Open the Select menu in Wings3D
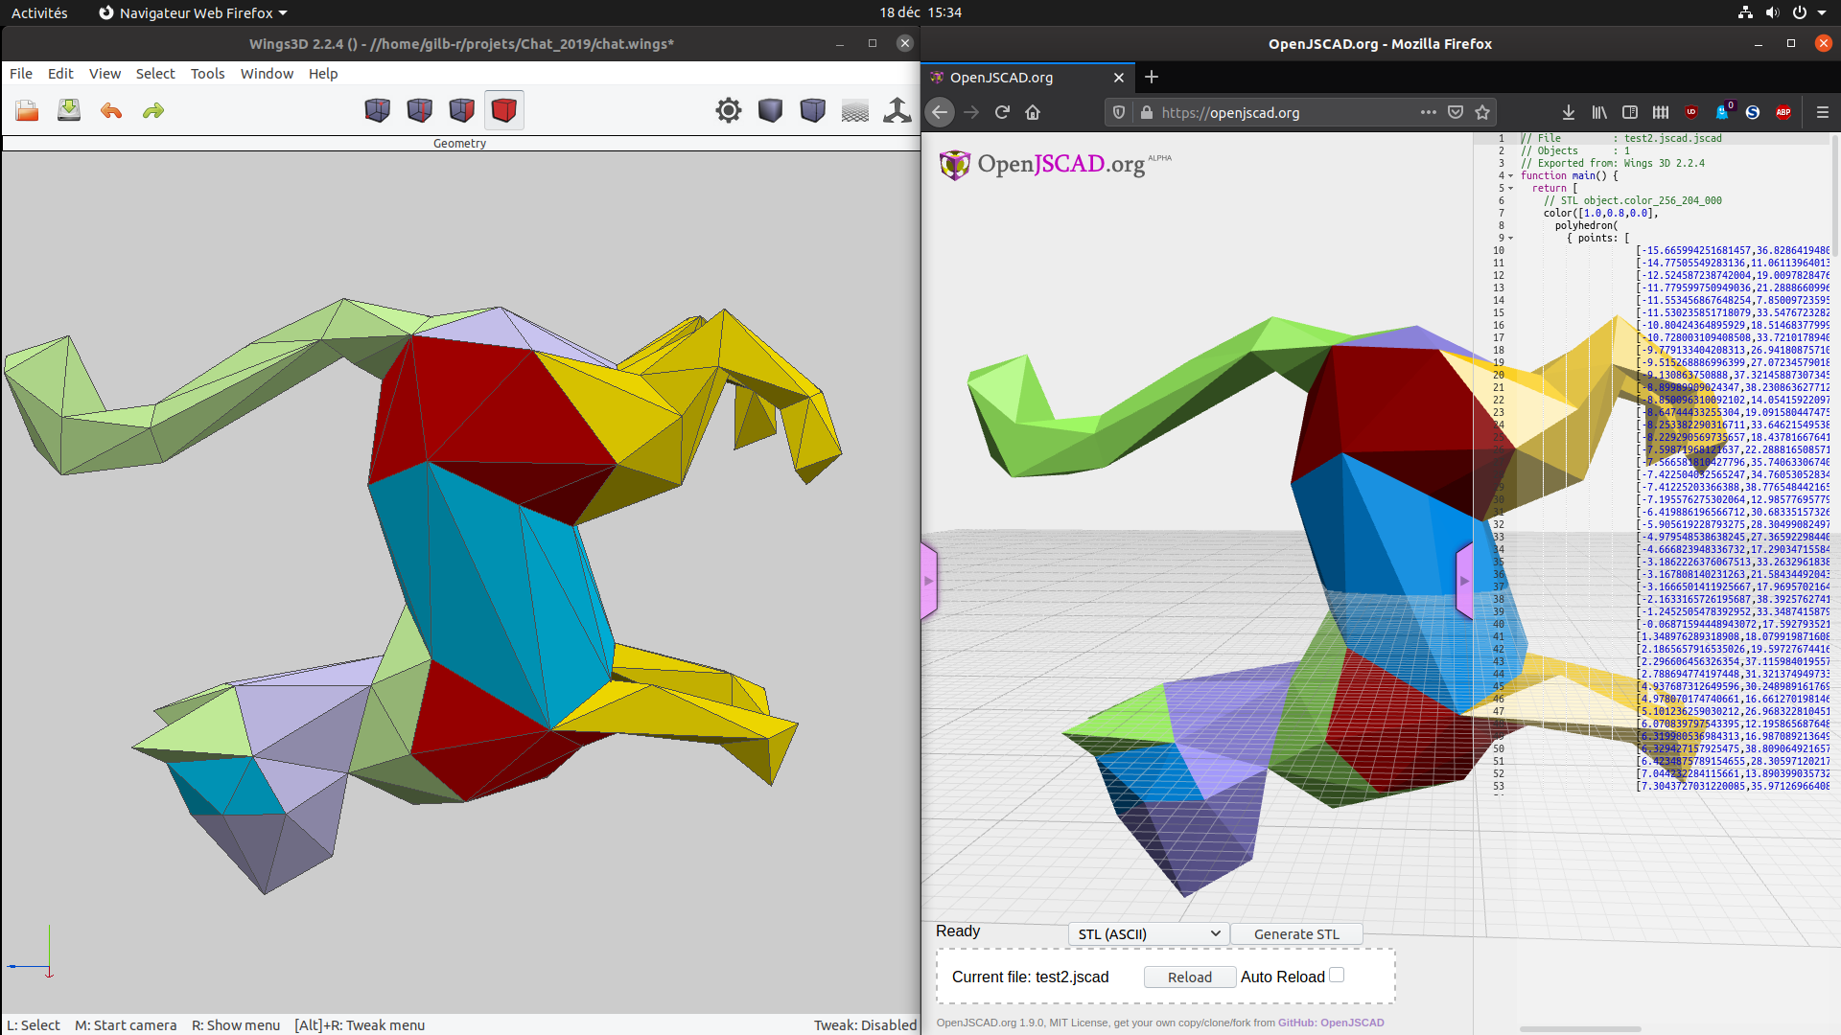Screen dimensions: 1841x1035 [155, 74]
